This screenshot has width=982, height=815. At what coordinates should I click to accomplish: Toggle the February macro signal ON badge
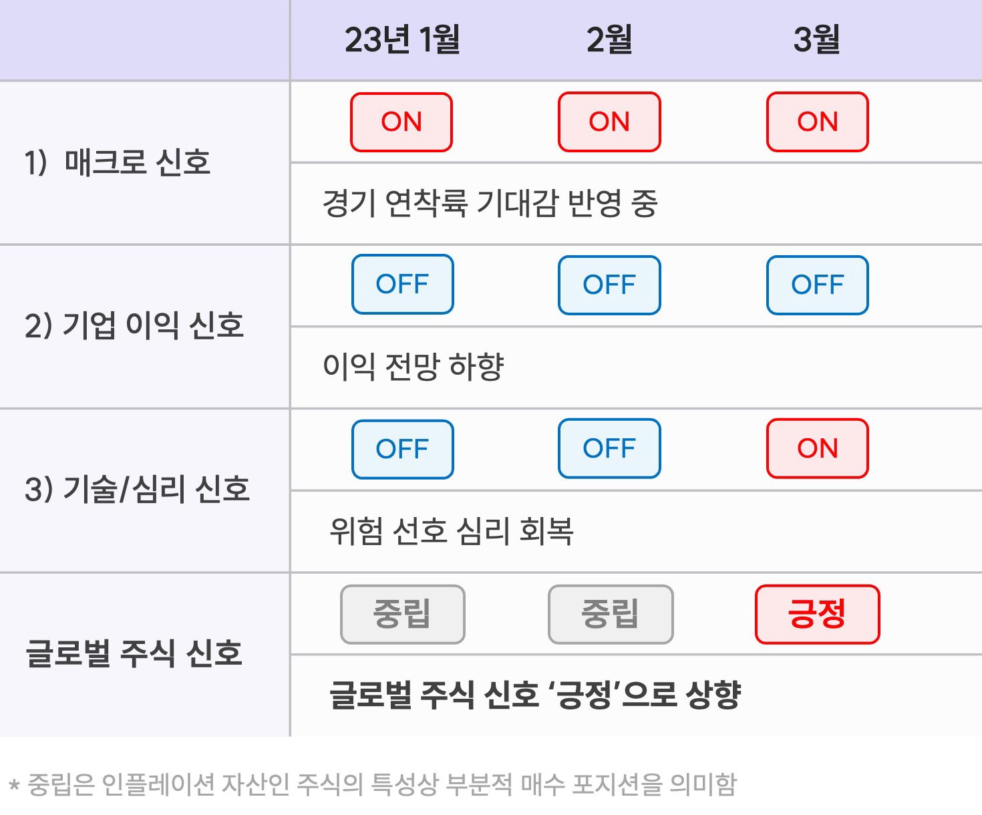pos(609,122)
